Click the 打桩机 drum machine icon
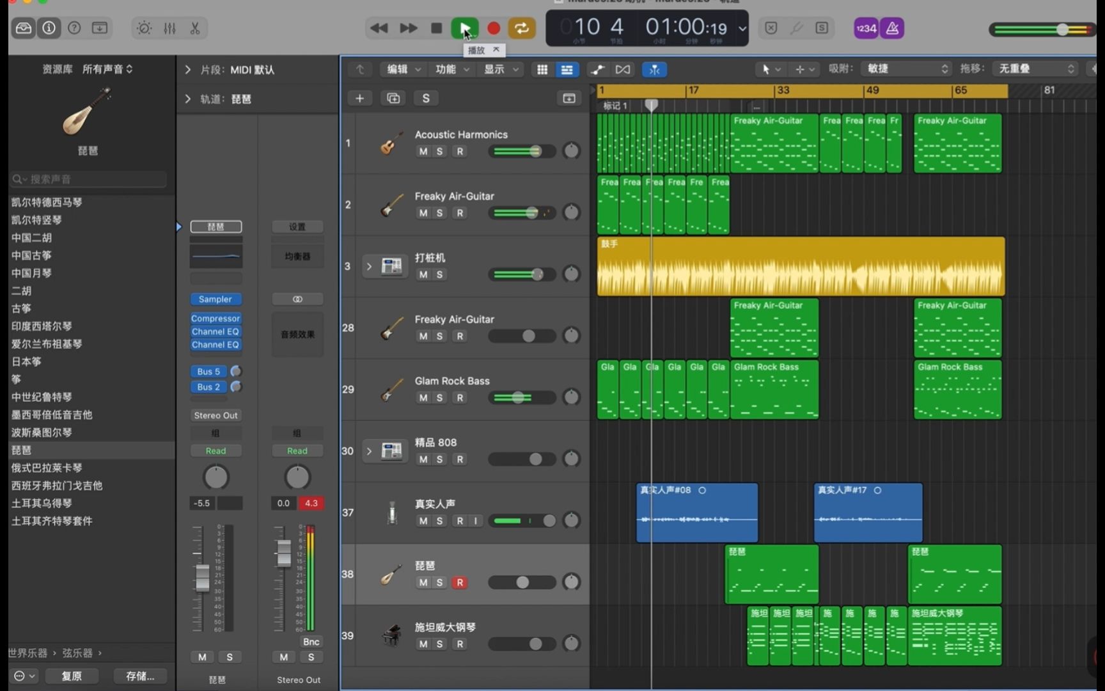Screen dimensions: 1105x691 coord(391,266)
